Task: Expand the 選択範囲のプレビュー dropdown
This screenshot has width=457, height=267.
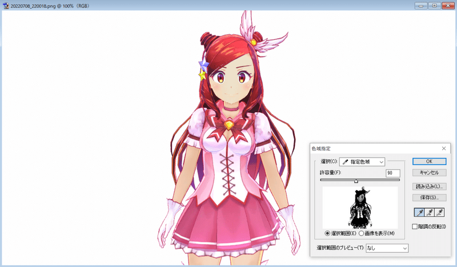Action: point(387,248)
